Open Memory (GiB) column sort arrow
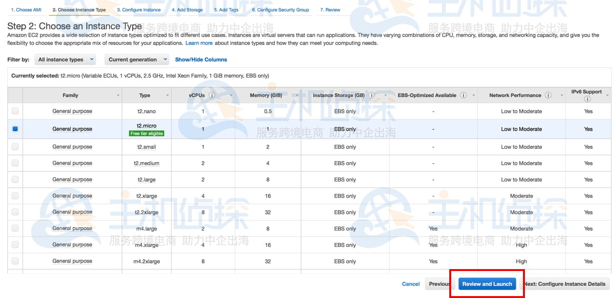This screenshot has height=298, width=616. point(297,95)
